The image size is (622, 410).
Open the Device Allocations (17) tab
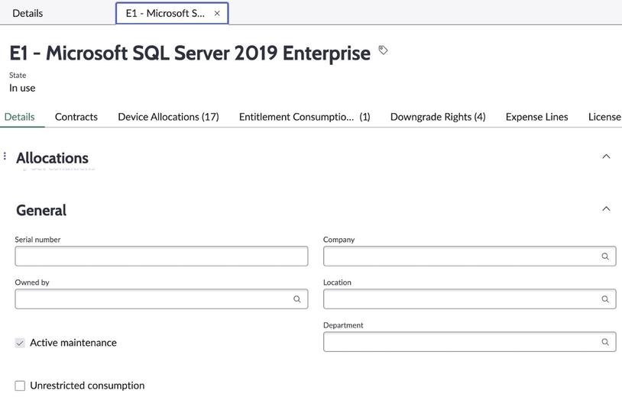(169, 117)
